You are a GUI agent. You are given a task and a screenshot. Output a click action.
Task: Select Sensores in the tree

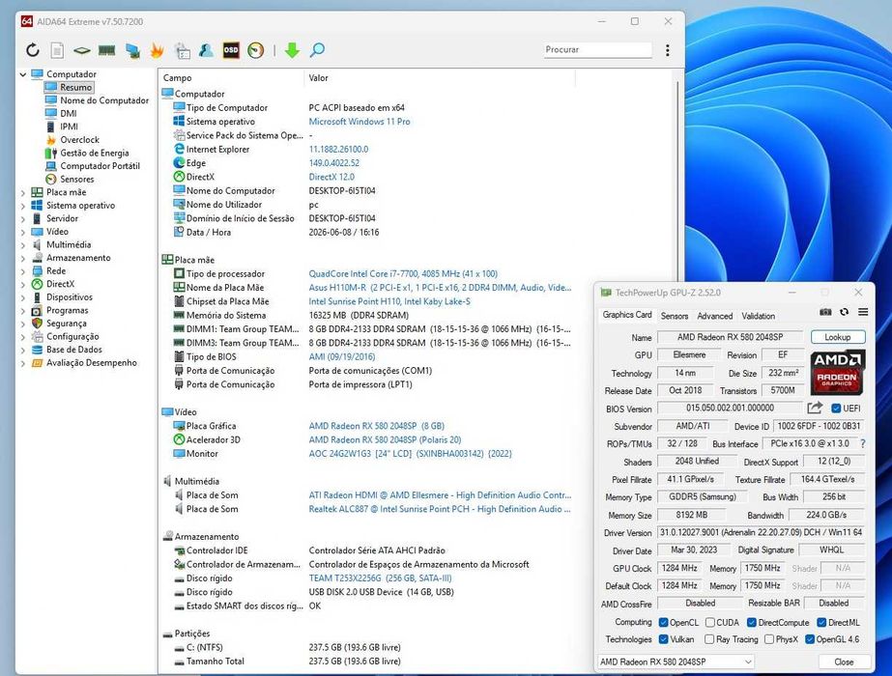77,179
